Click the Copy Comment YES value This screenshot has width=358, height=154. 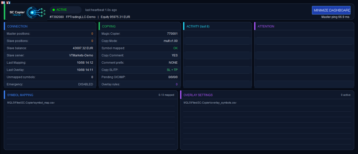pyautogui.click(x=175, y=55)
